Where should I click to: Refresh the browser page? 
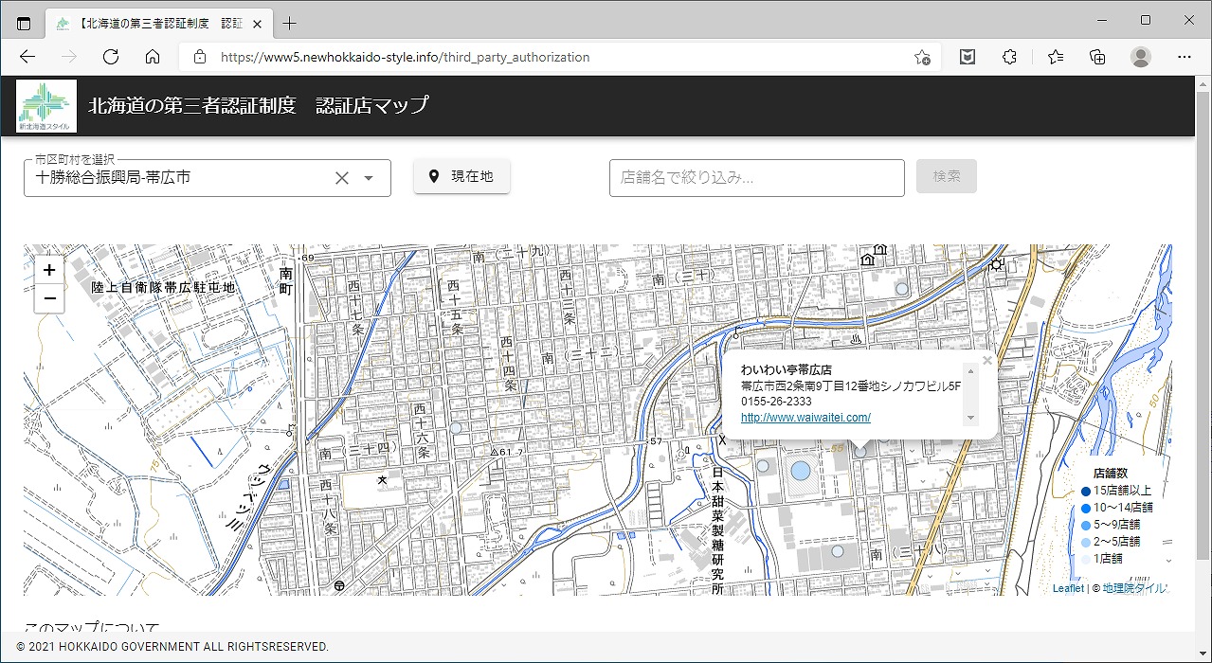tap(111, 57)
